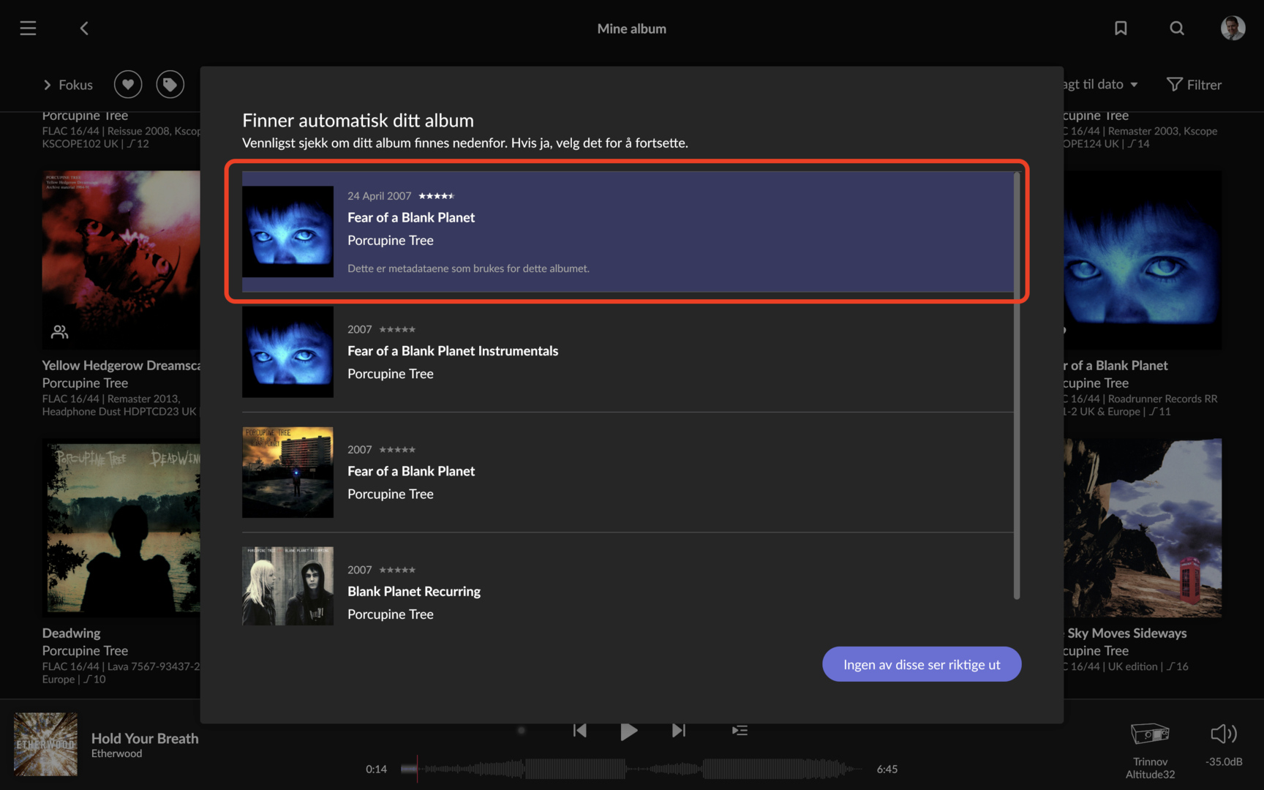Click the -35.0dB volume value
Screen dimensions: 1264x790
point(1224,761)
